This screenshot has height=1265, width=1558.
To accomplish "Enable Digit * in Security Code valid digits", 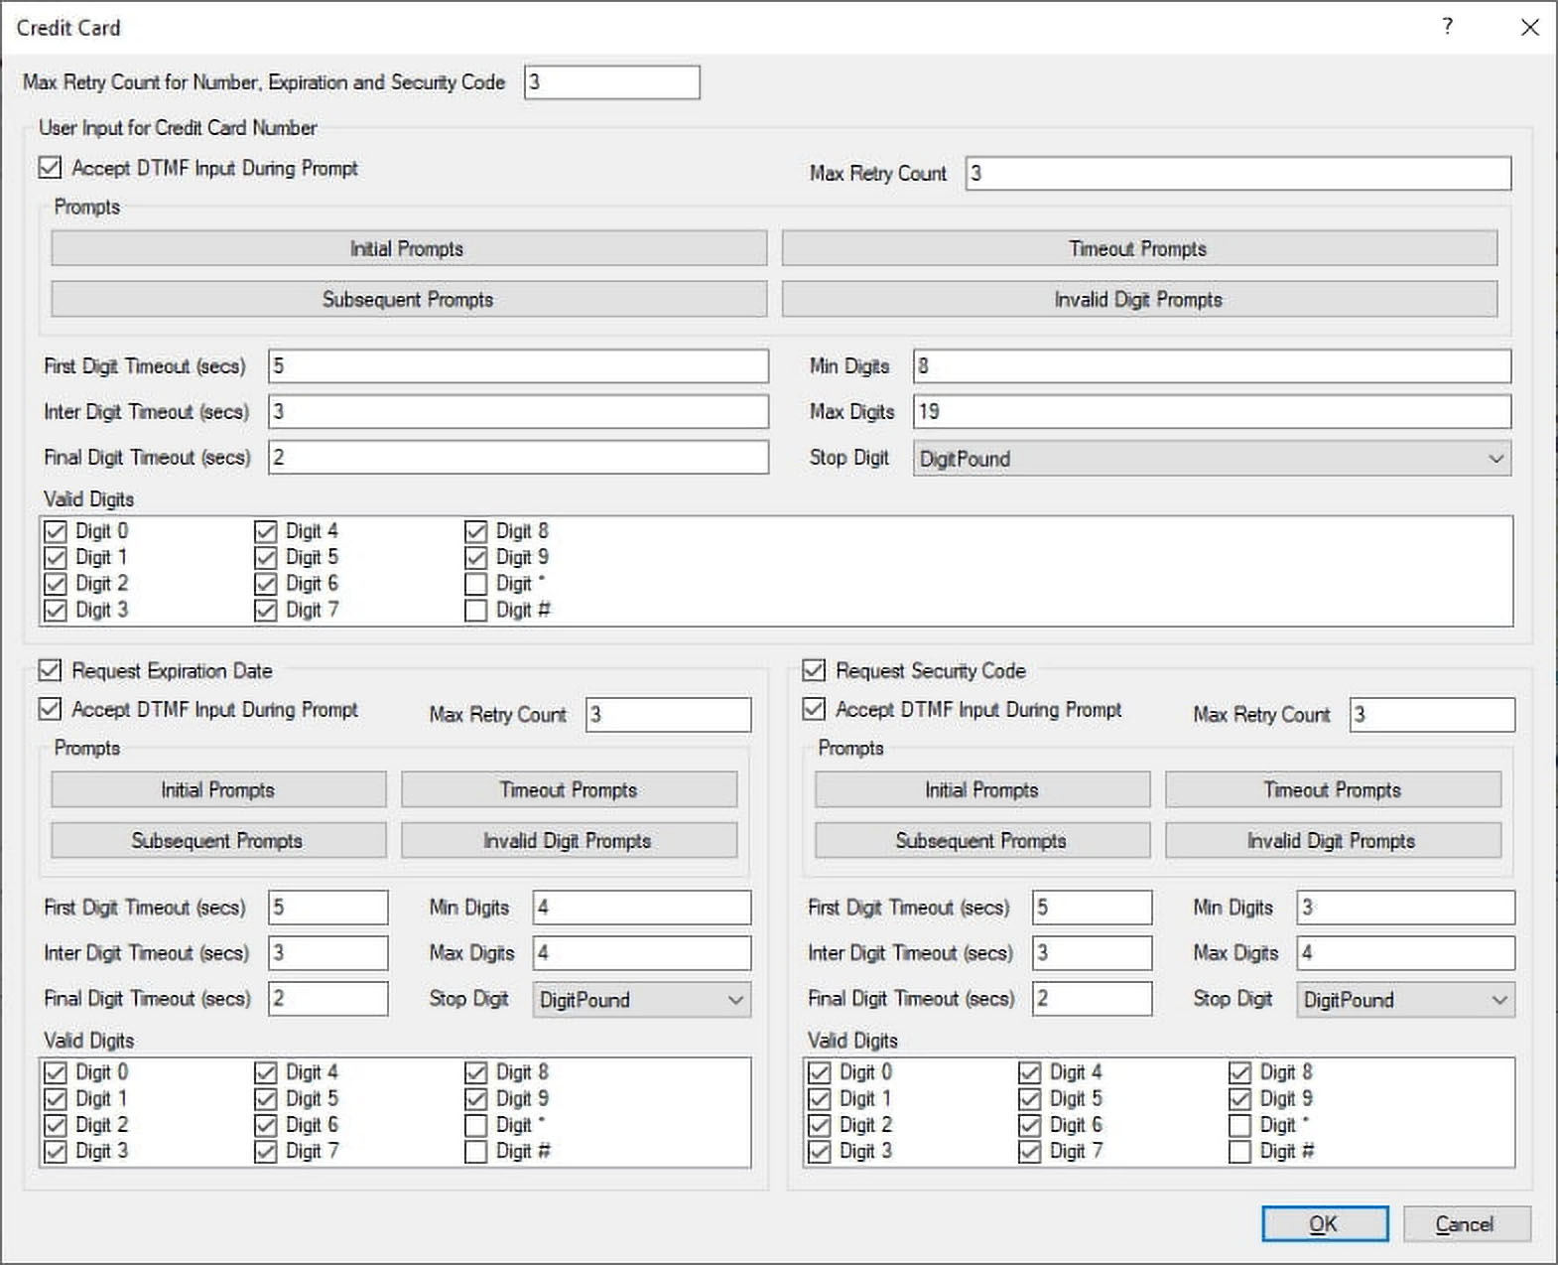I will pos(1240,1125).
